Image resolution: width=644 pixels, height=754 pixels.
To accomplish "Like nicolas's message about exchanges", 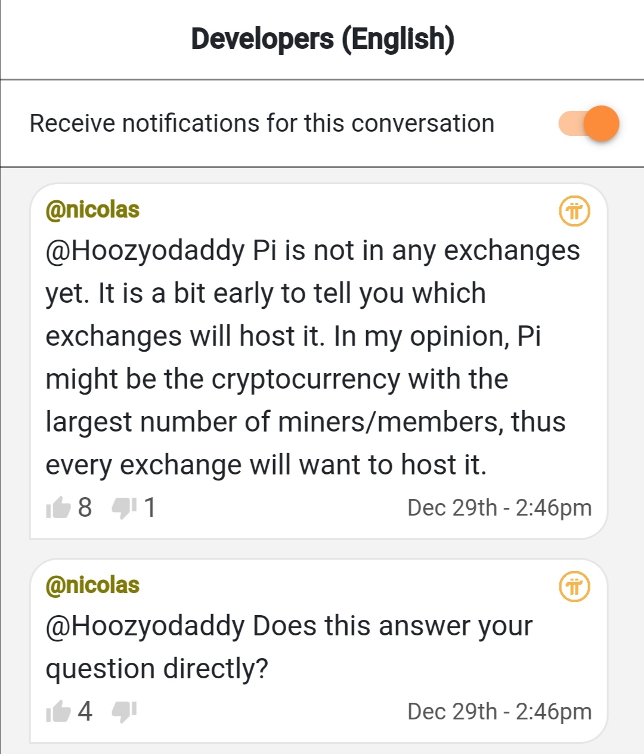I will (58, 508).
